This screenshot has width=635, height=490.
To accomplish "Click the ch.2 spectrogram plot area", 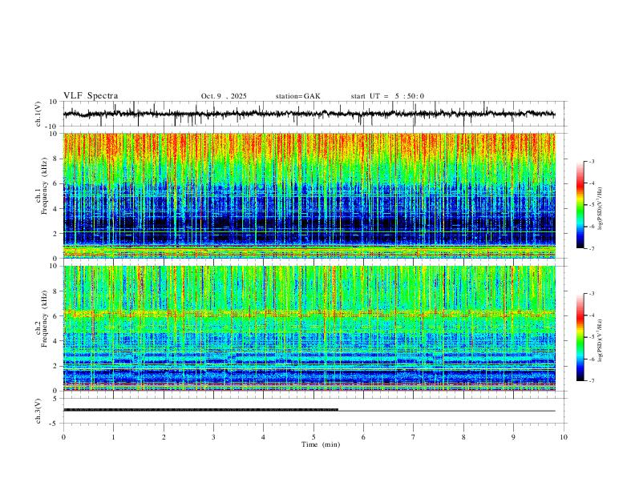I will coord(309,328).
